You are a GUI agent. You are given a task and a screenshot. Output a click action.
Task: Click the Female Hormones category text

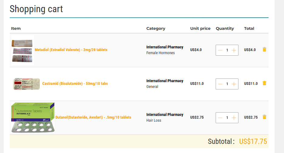click(x=160, y=53)
